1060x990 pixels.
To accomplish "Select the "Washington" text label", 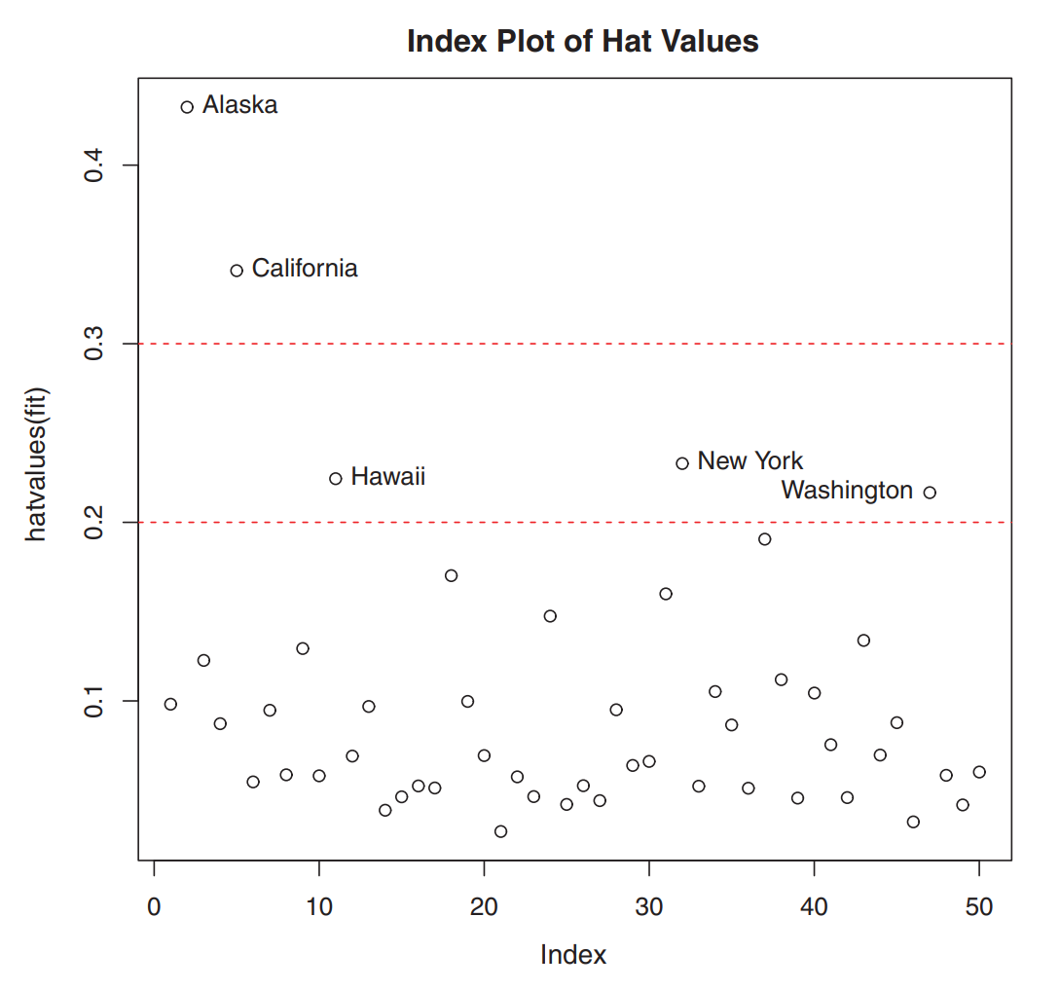I will pos(847,491).
